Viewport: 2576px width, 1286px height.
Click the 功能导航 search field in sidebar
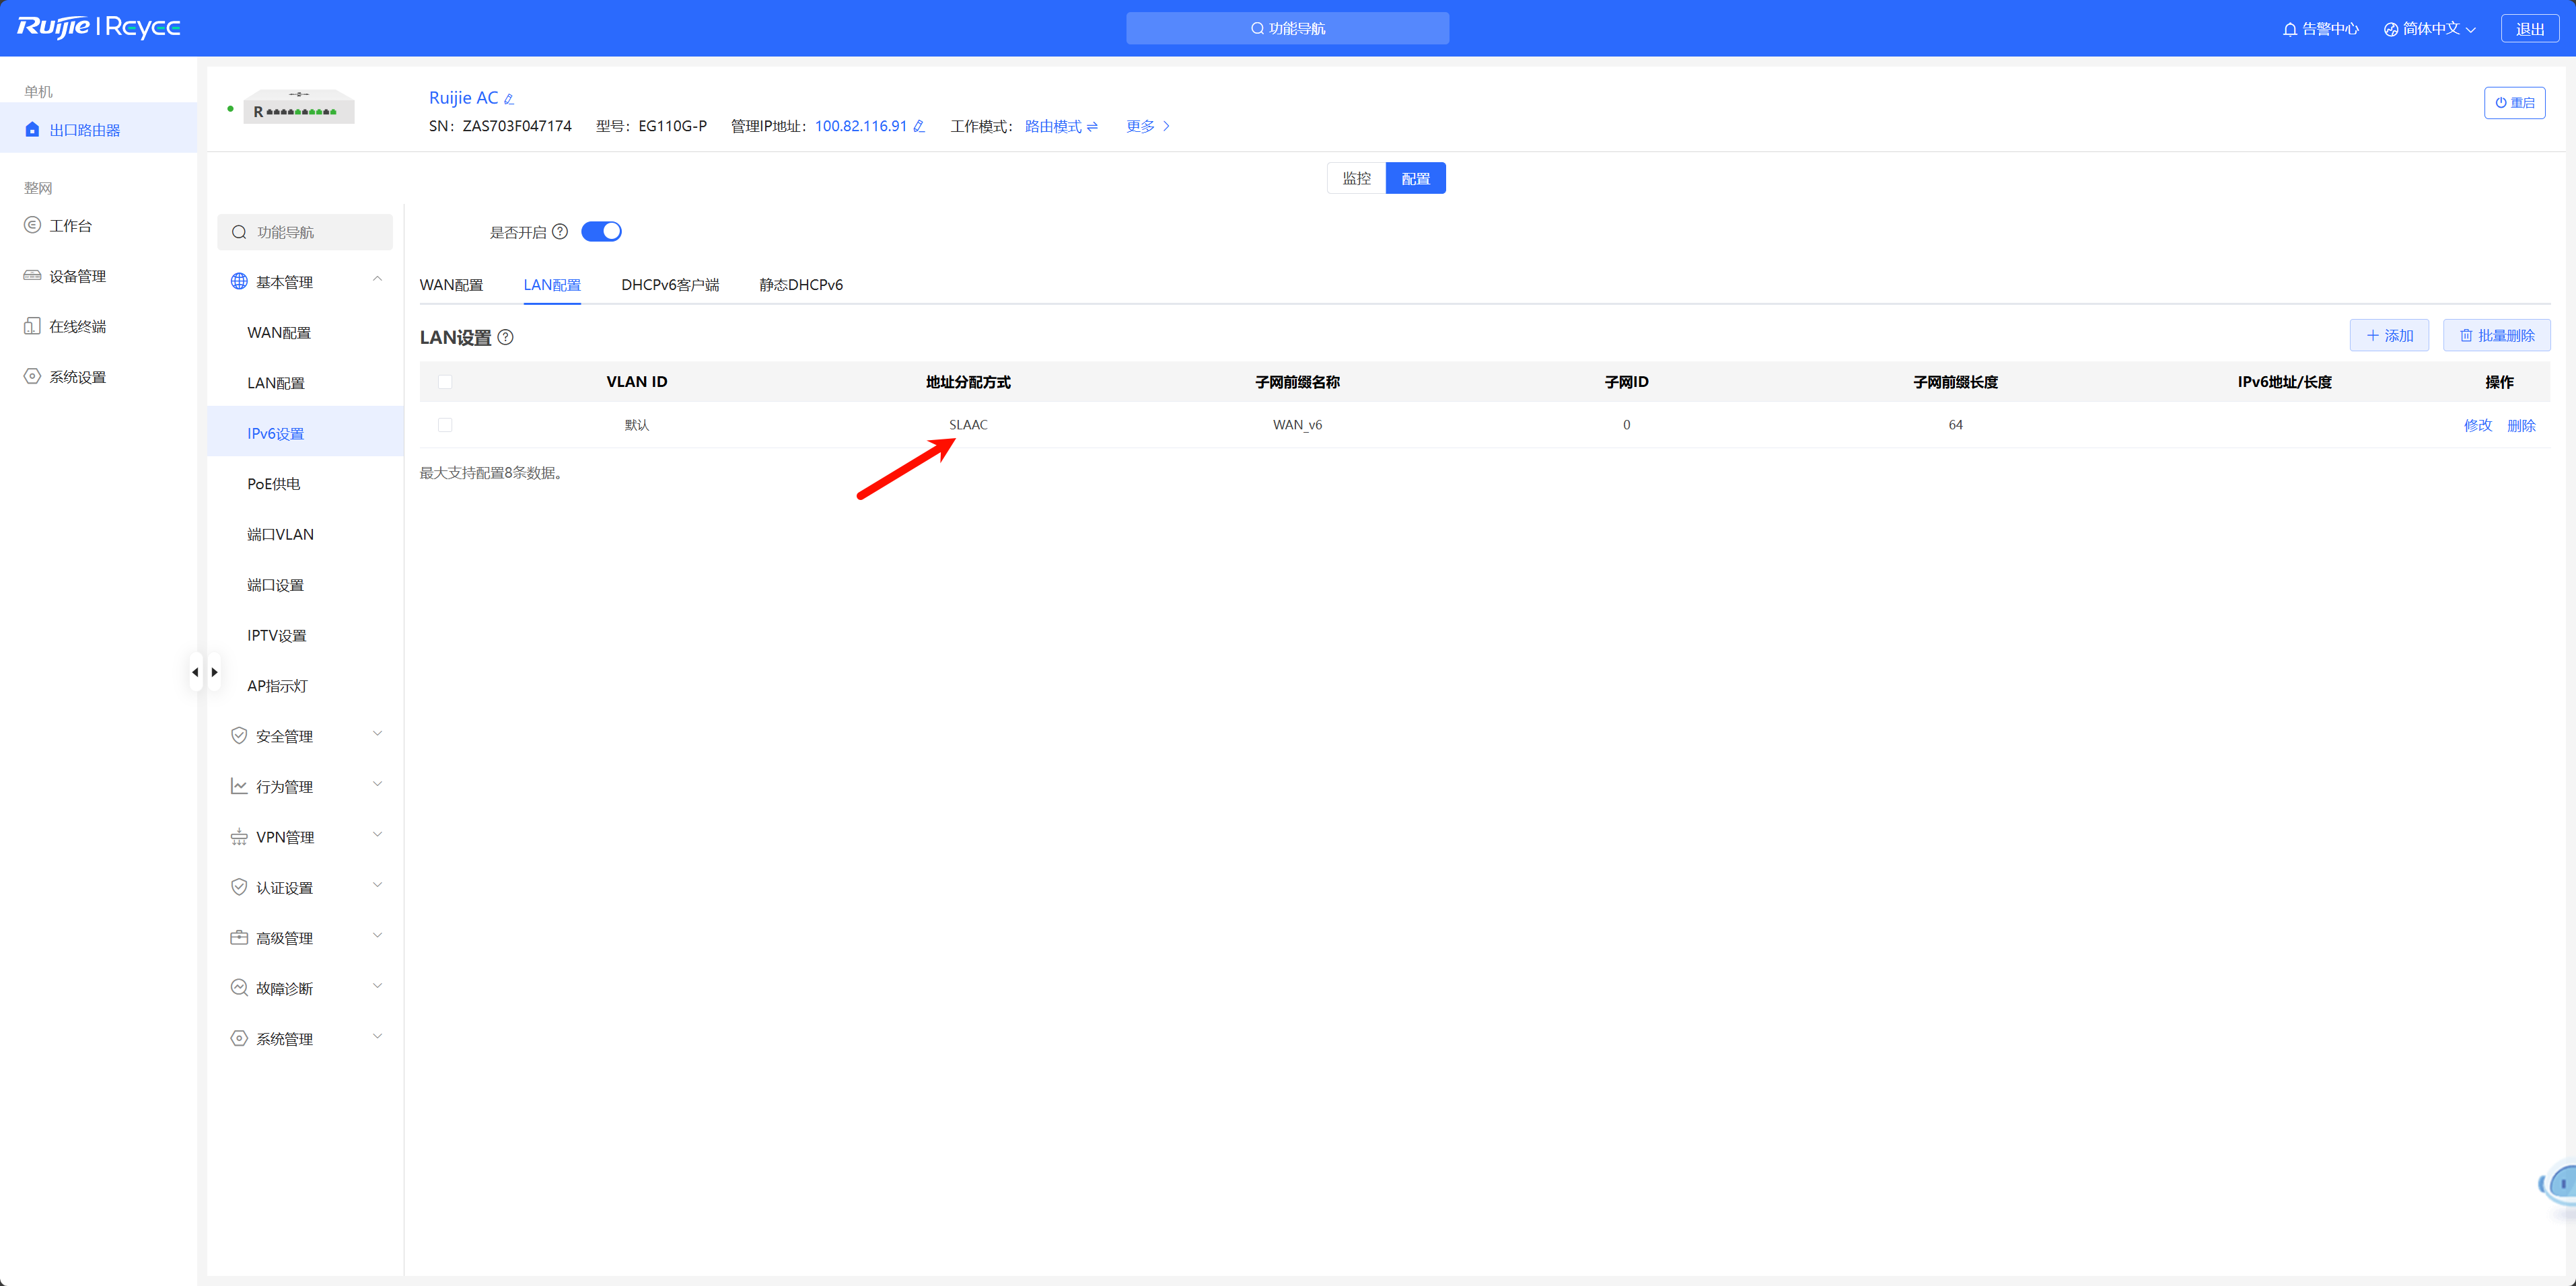[305, 232]
